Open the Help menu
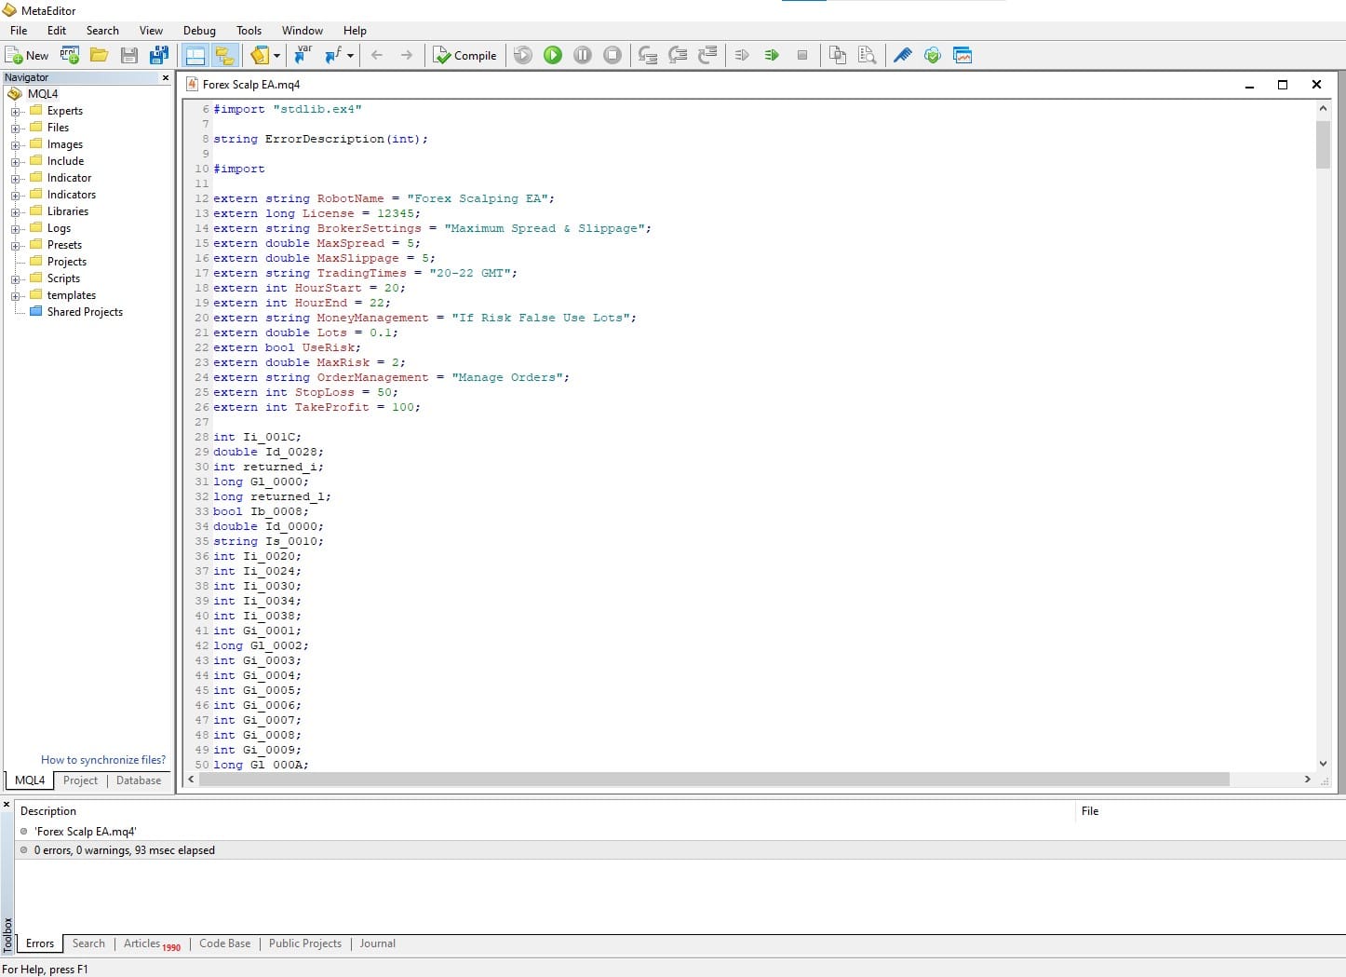The height and width of the screenshot is (977, 1346). tap(355, 31)
